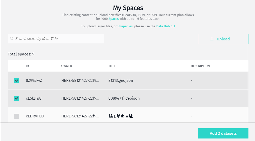Image resolution: width=255 pixels, height=141 pixels.
Task: Click the cEDRVFLD space ID
Action: tap(35, 116)
